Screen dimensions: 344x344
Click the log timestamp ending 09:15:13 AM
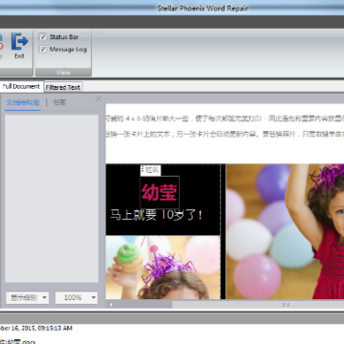(36, 328)
